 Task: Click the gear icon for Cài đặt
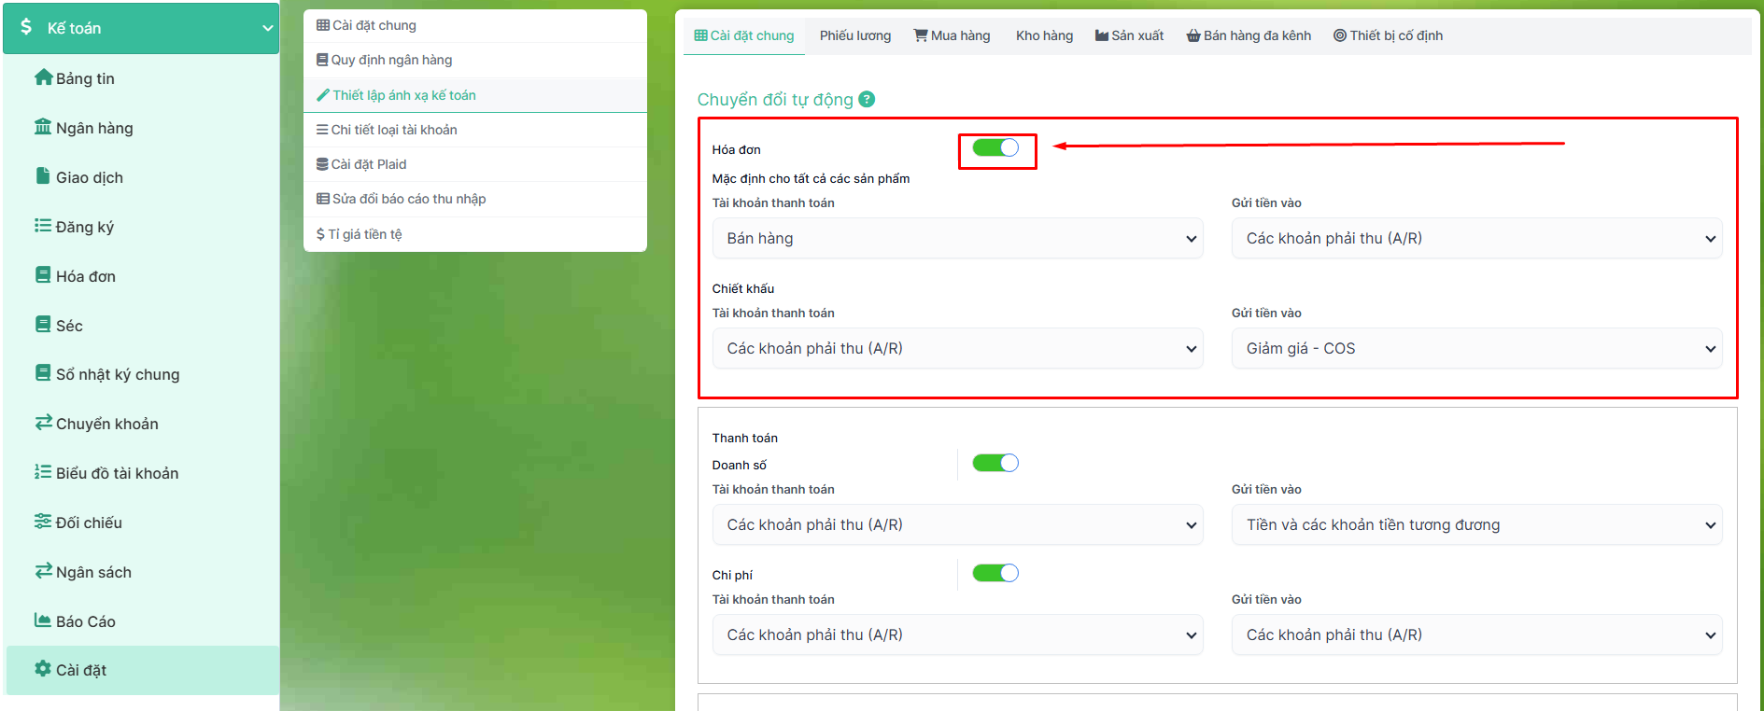click(43, 669)
